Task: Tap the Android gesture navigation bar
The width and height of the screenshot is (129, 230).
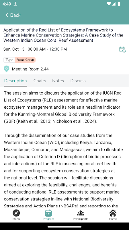Action: (x=64, y=227)
